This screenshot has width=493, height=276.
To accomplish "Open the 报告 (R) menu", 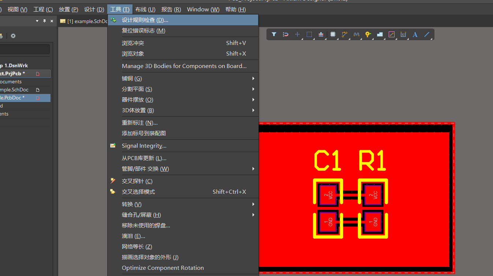I will [171, 10].
